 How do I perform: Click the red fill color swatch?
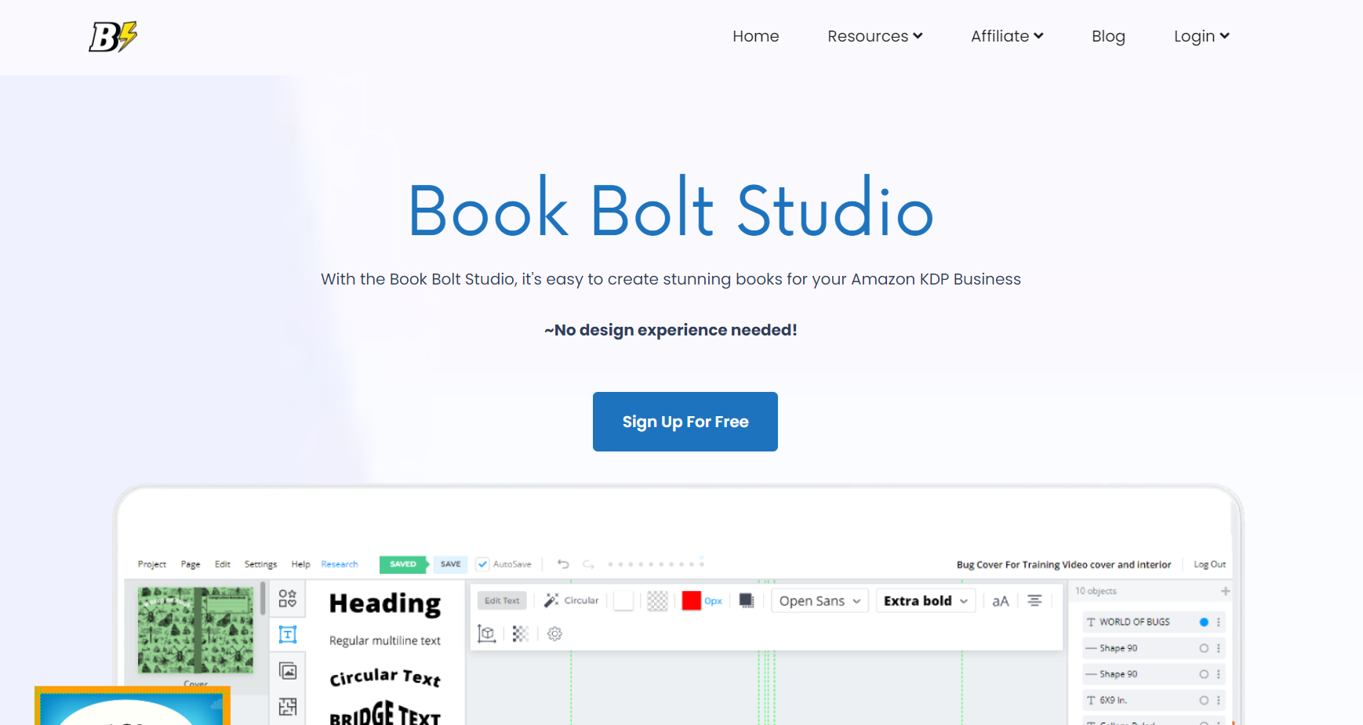(691, 600)
